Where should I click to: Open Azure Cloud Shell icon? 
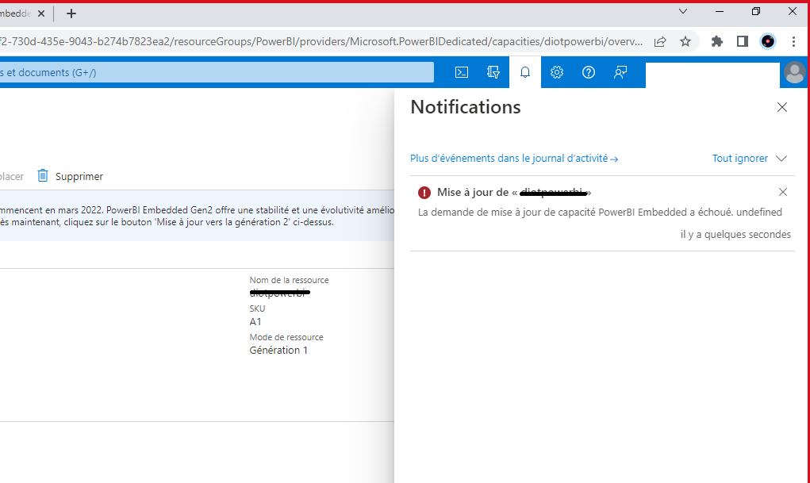point(461,72)
